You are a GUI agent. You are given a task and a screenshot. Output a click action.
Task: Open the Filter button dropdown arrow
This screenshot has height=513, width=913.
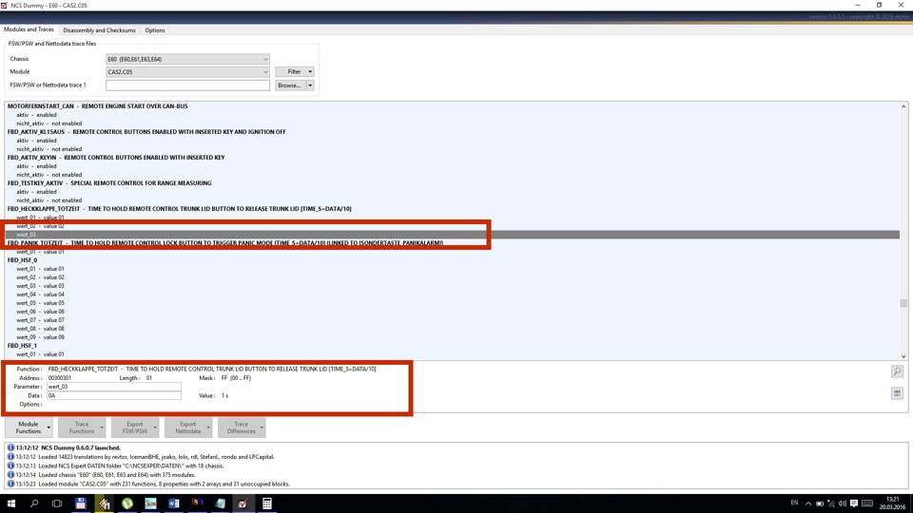(x=310, y=71)
